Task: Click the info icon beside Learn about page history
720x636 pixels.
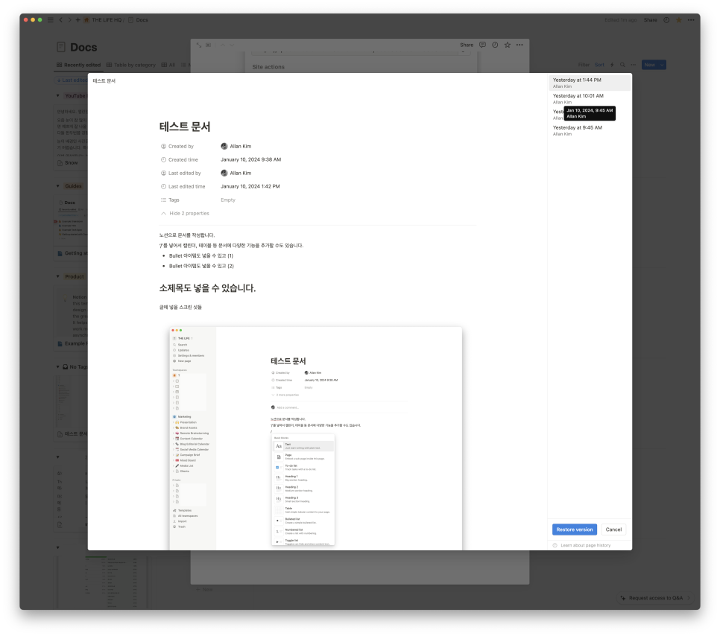Action: pyautogui.click(x=555, y=545)
